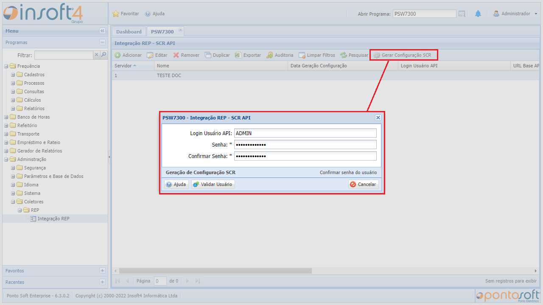543x305 pixels.
Task: Collapse the Menu panel with the double chevron
Action: pyautogui.click(x=102, y=30)
